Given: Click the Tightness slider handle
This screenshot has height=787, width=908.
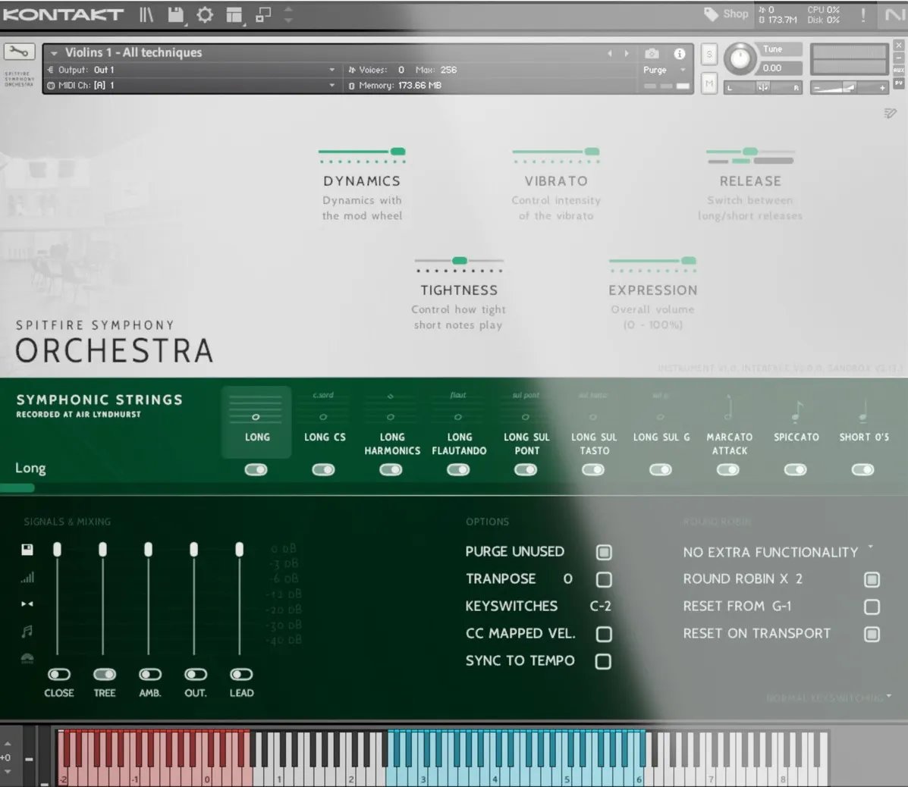Looking at the screenshot, I should (x=459, y=260).
